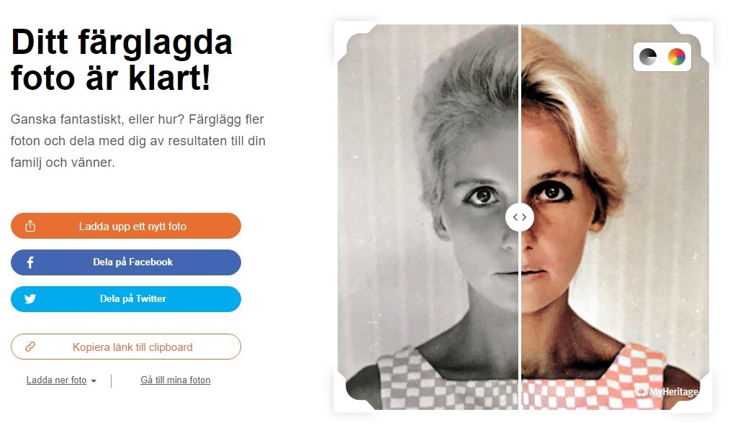Share via Dela på Twitter button
This screenshot has height=430, width=730.
(x=126, y=299)
